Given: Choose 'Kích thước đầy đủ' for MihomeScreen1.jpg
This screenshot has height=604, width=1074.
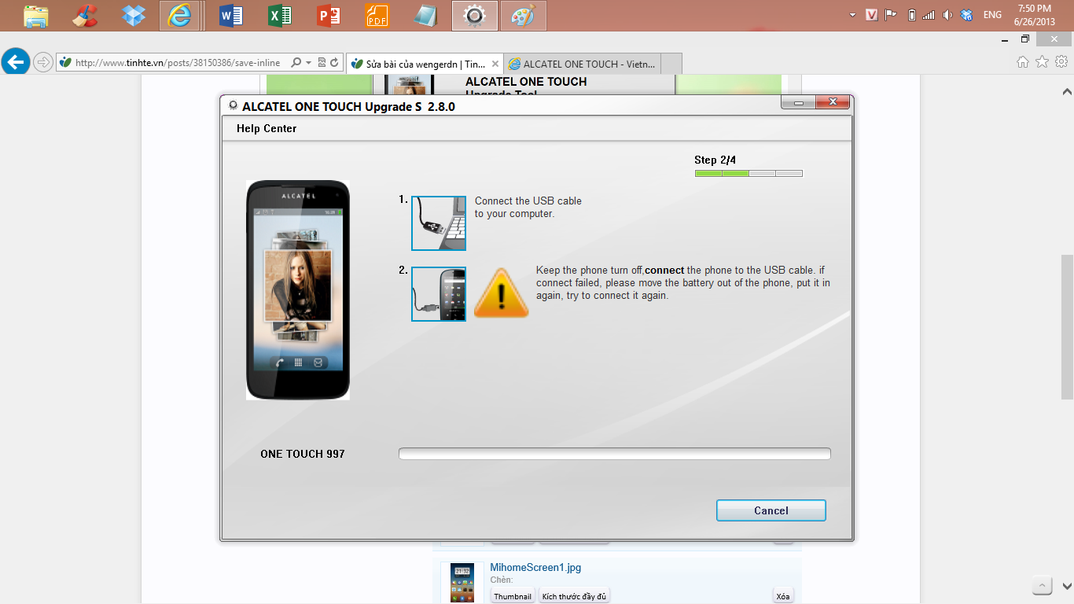Looking at the screenshot, I should 574,596.
